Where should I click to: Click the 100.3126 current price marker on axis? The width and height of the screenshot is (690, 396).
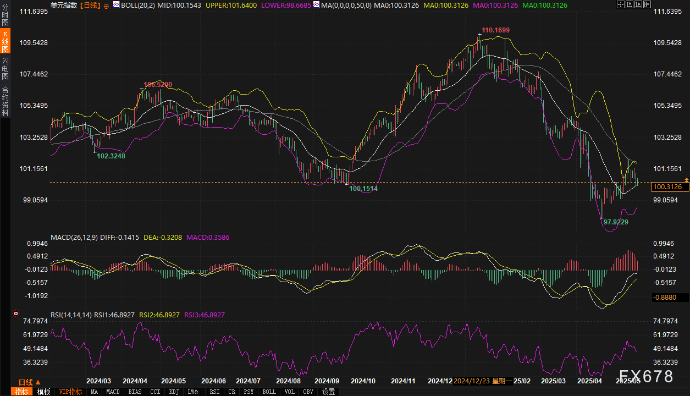[666, 187]
